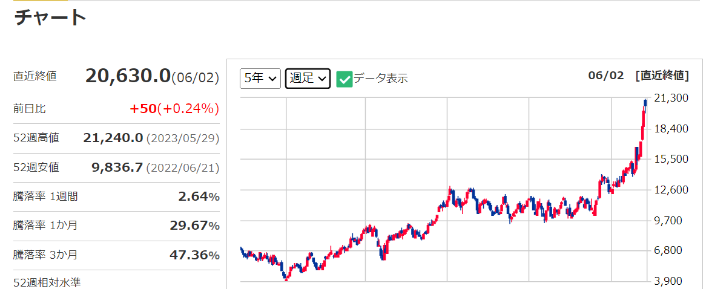Click the 20,630.0 latest closing price

(128, 76)
